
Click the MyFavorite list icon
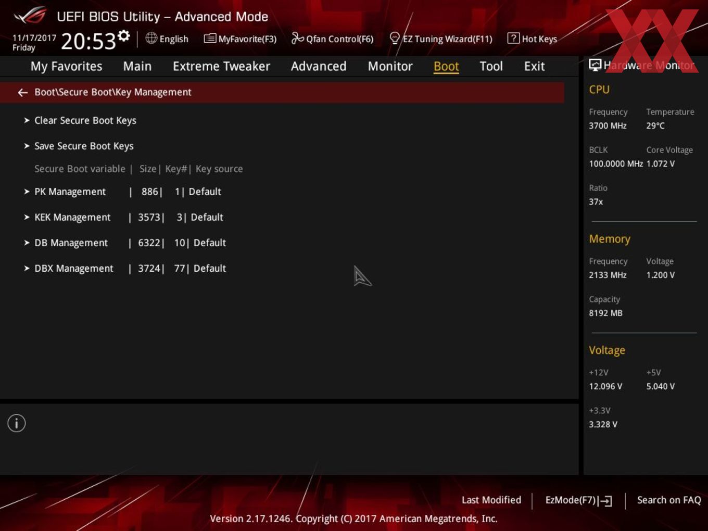210,39
